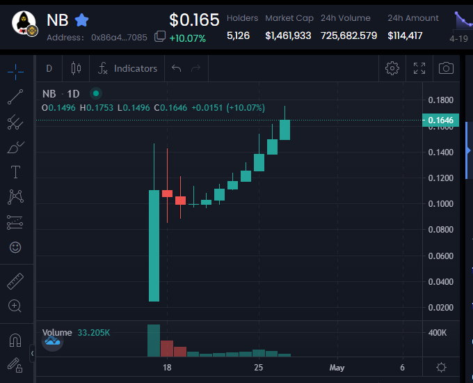Toggle magnet mode snapping

tap(15, 341)
